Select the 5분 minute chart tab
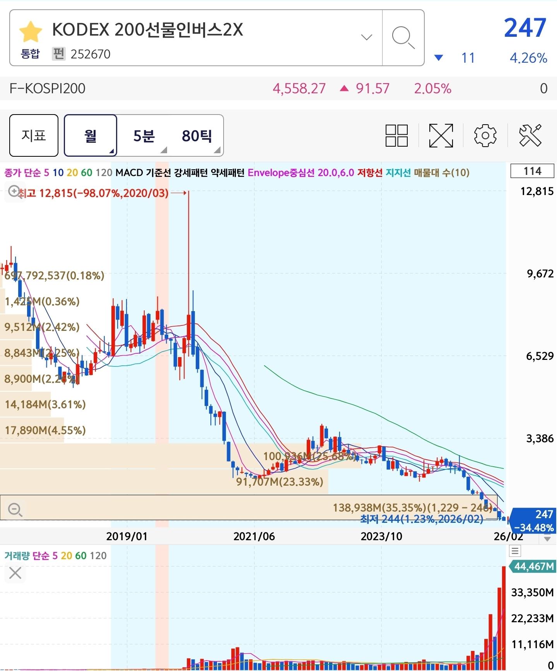 [x=144, y=135]
